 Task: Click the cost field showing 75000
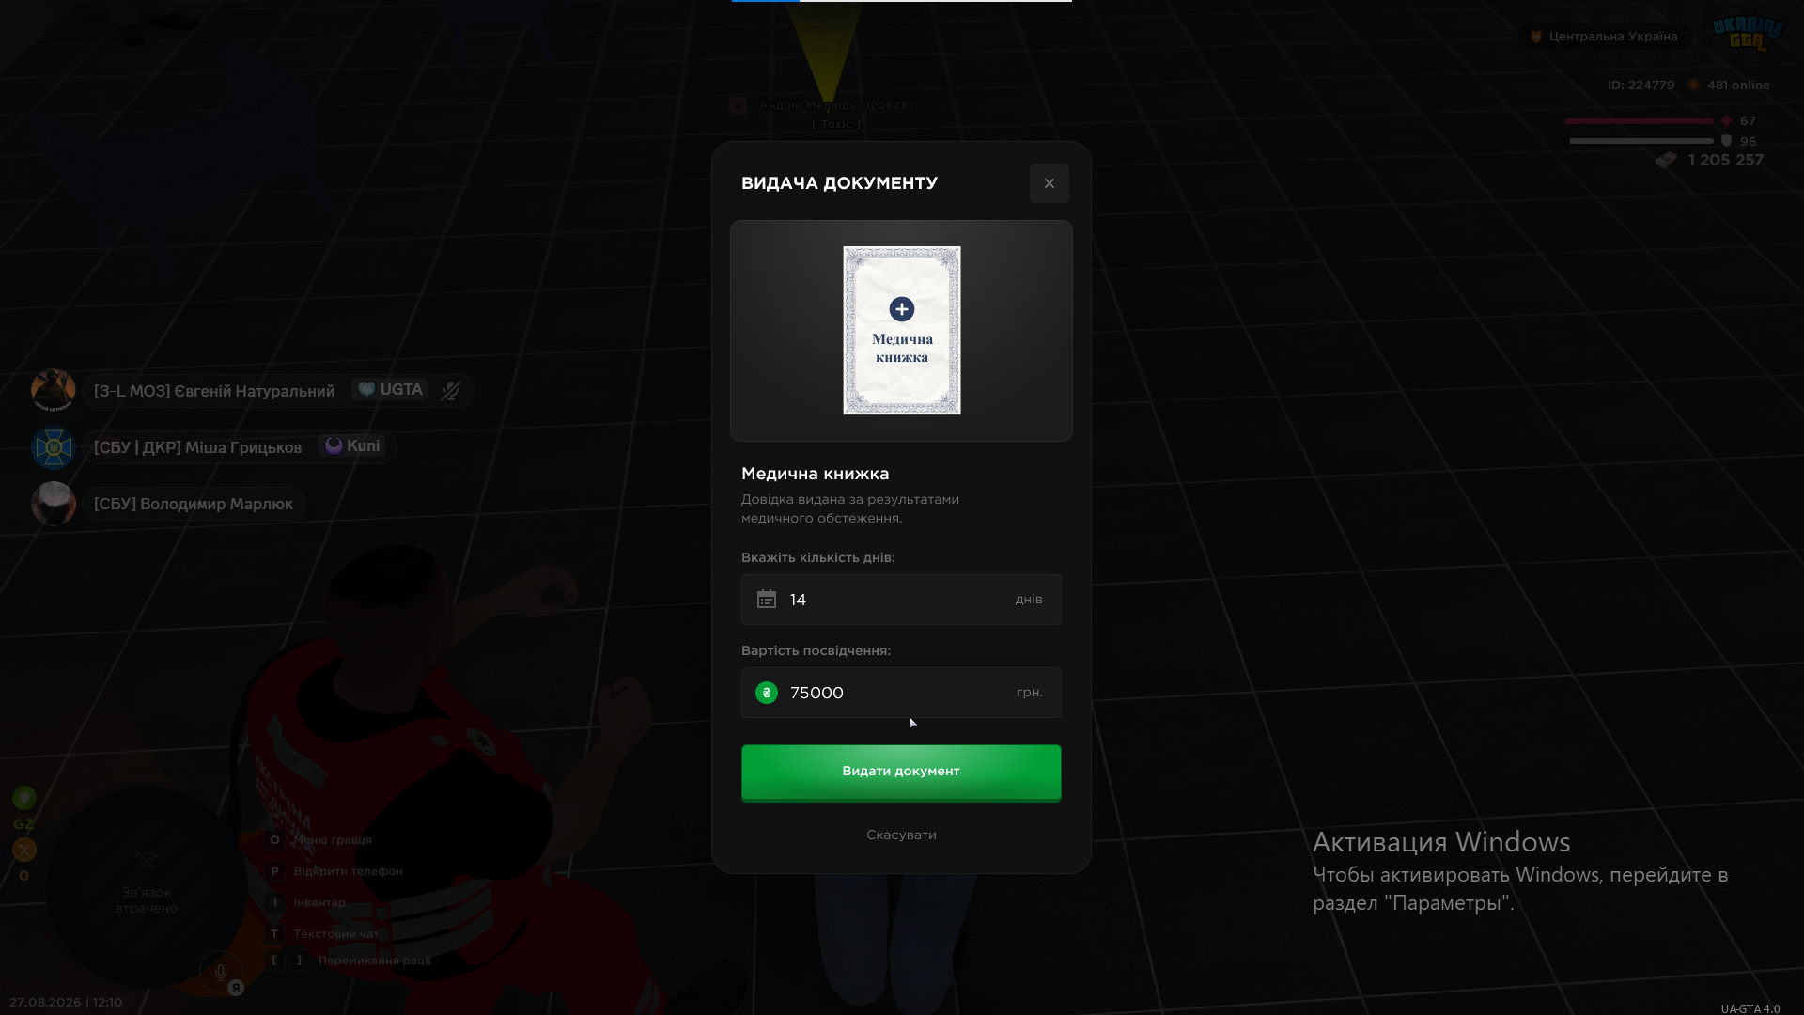tap(901, 693)
